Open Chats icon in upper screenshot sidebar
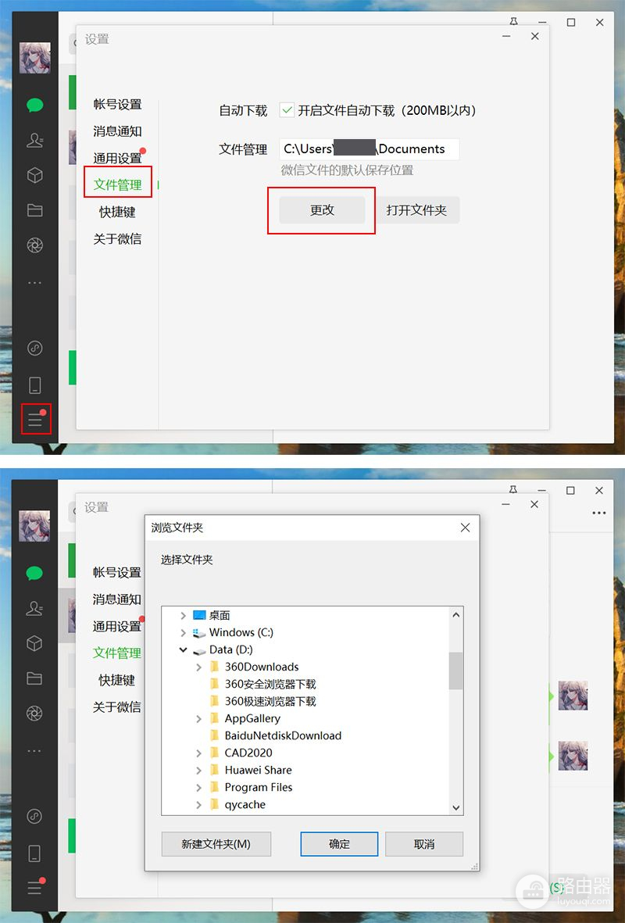This screenshot has height=923, width=625. (34, 106)
